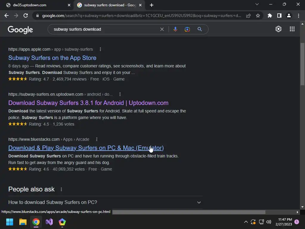
Task: Focus the Google search input field
Action: [105, 29]
